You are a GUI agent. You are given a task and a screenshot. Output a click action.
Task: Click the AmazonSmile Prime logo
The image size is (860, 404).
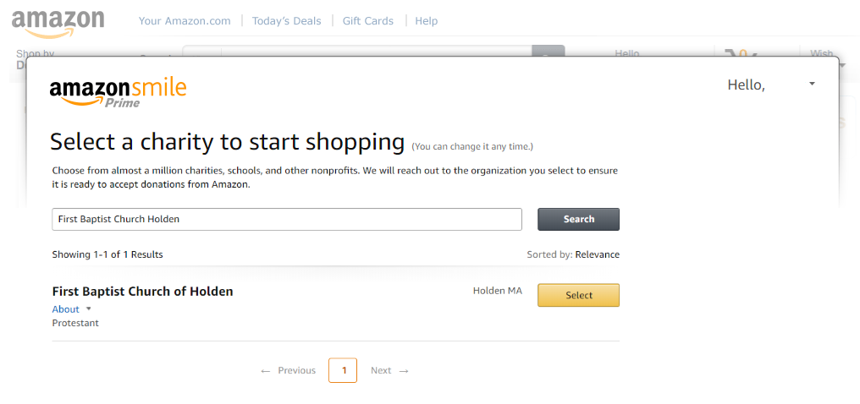tap(118, 93)
